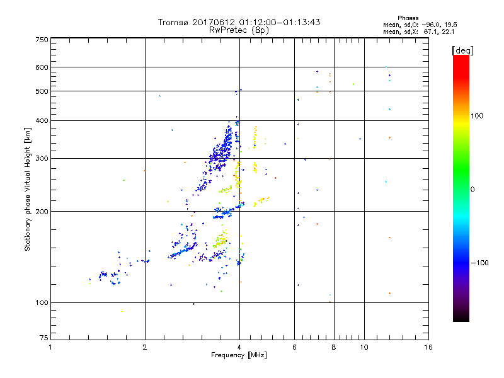The image size is (504, 378).
Task: Click the y-axis tick label '400'
Action: tap(42, 120)
